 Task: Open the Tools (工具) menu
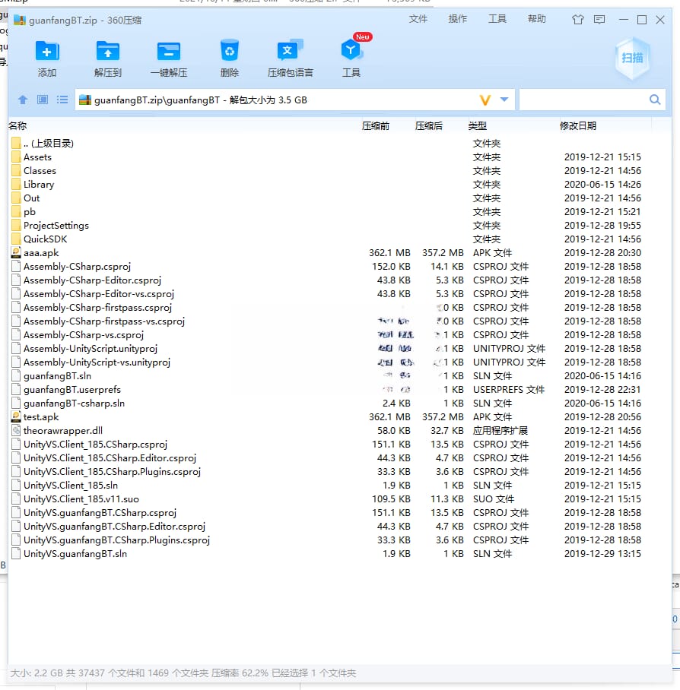497,19
